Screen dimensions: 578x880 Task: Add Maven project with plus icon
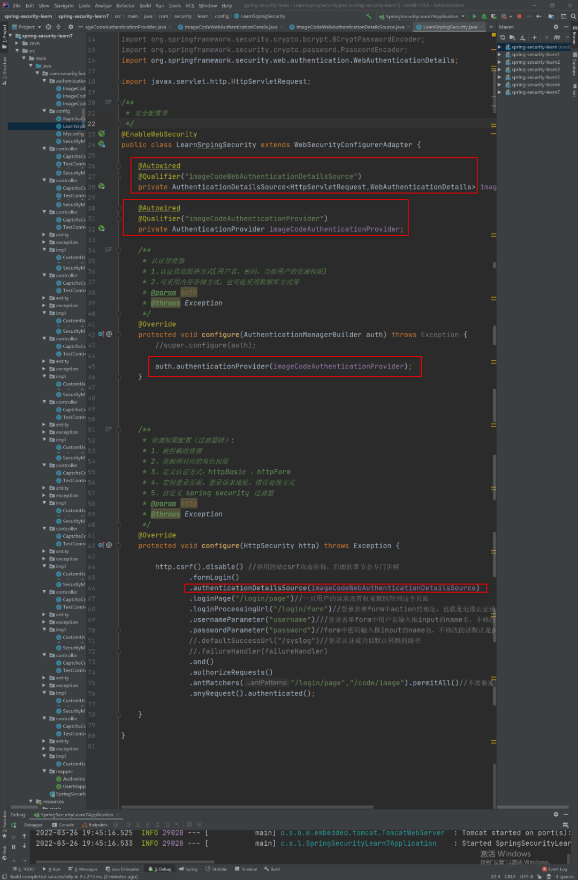534,37
